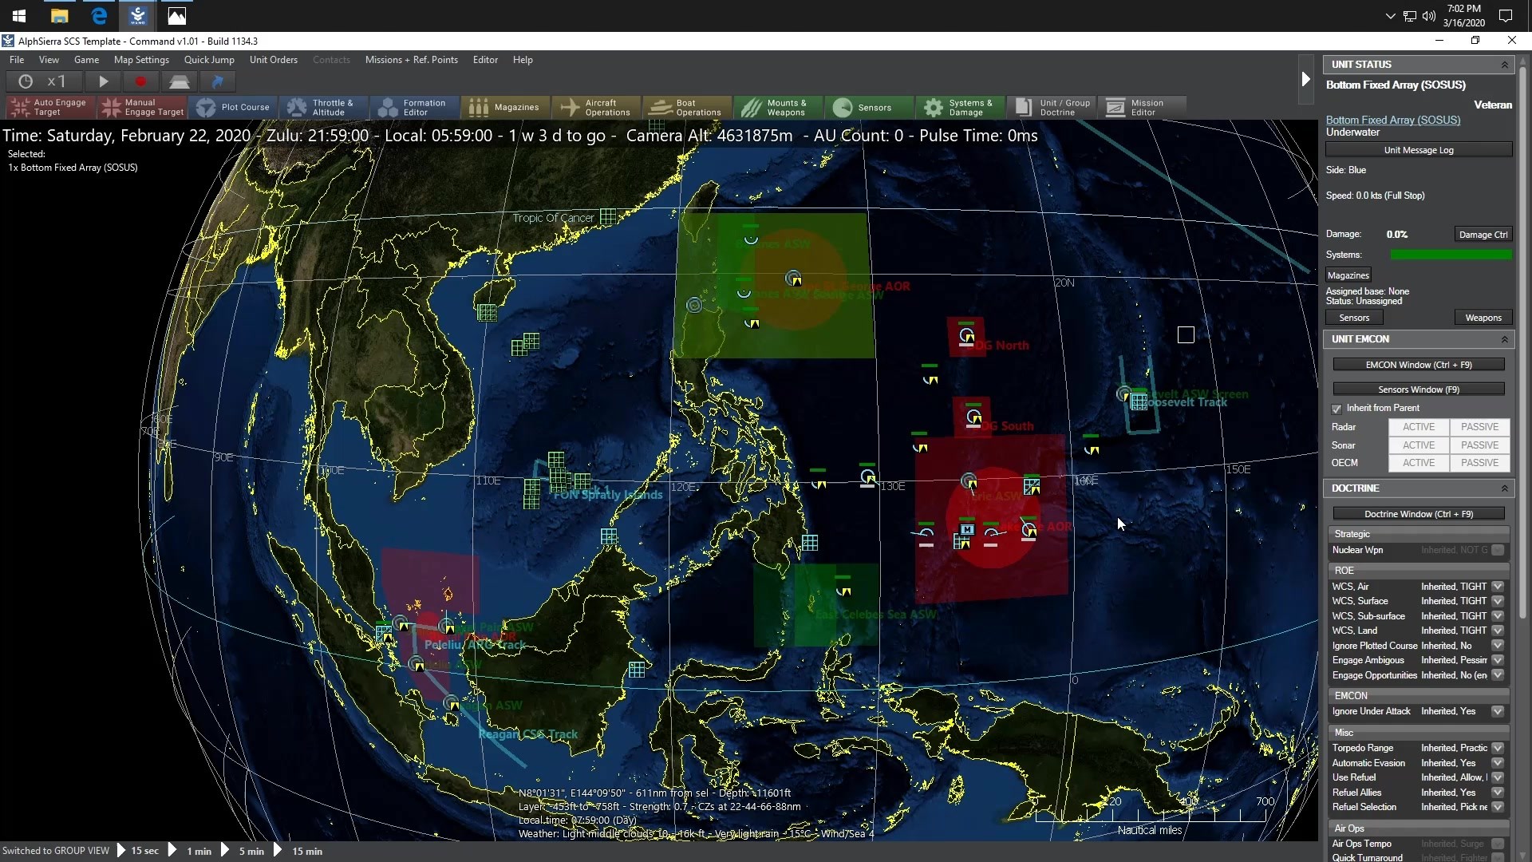Select Manual Engage Target tool
This screenshot has height=862, width=1532.
pyautogui.click(x=142, y=107)
